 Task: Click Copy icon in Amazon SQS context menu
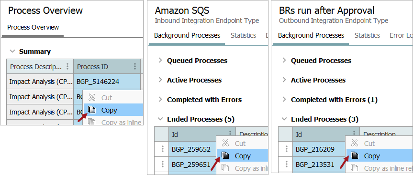tap(225, 156)
